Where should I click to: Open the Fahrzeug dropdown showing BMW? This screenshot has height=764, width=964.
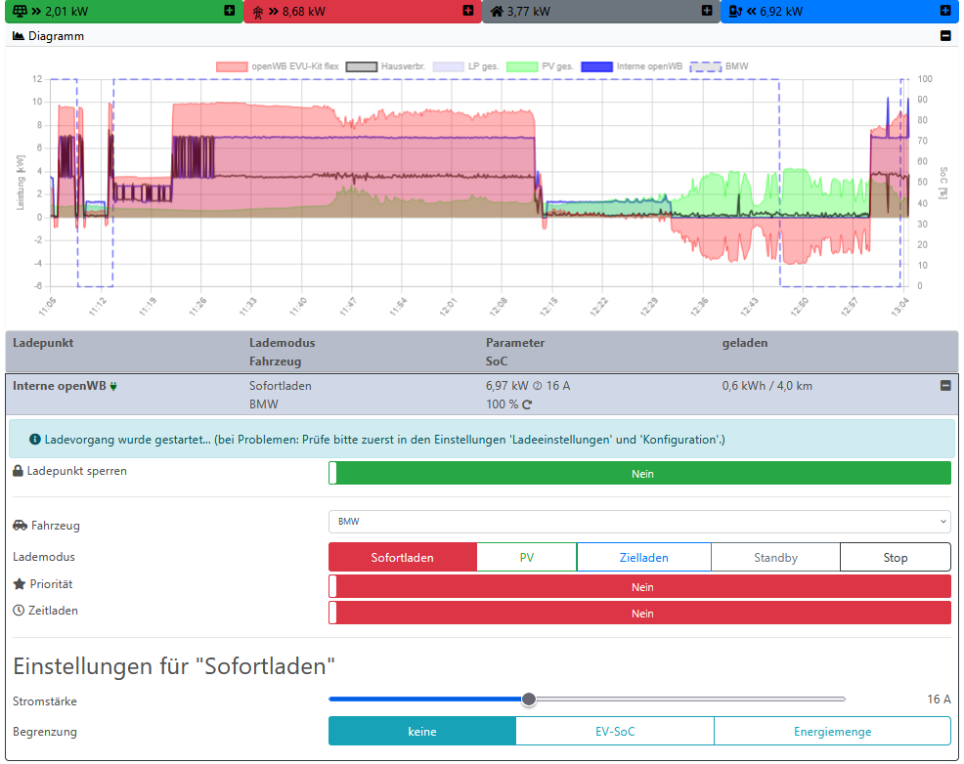pos(640,522)
